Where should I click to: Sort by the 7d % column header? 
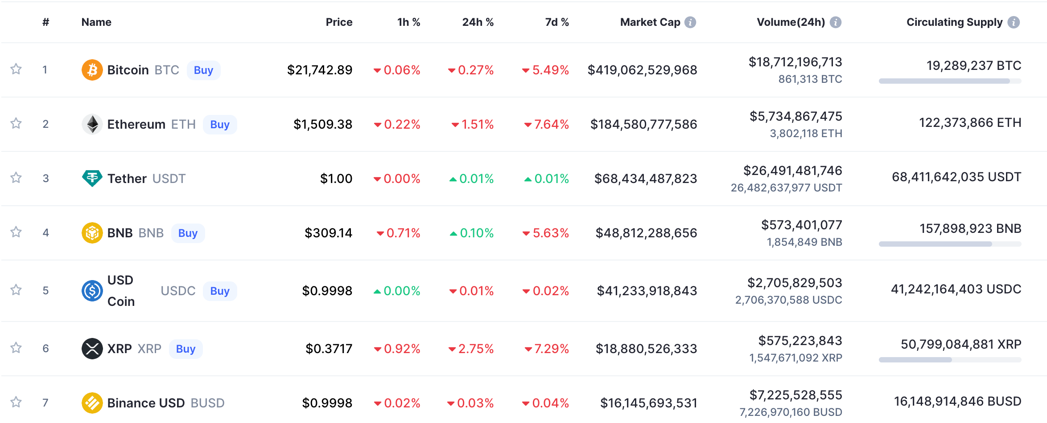(557, 22)
